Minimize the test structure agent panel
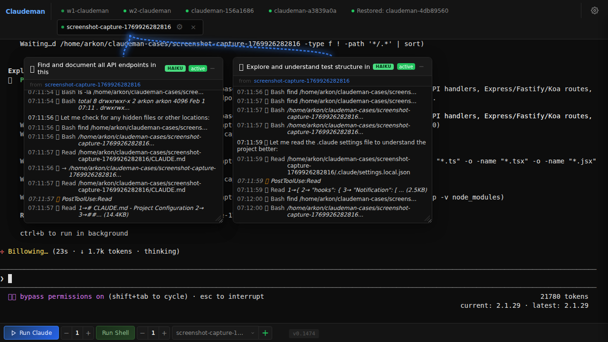Screen dimensions: 608x342 click(421, 67)
